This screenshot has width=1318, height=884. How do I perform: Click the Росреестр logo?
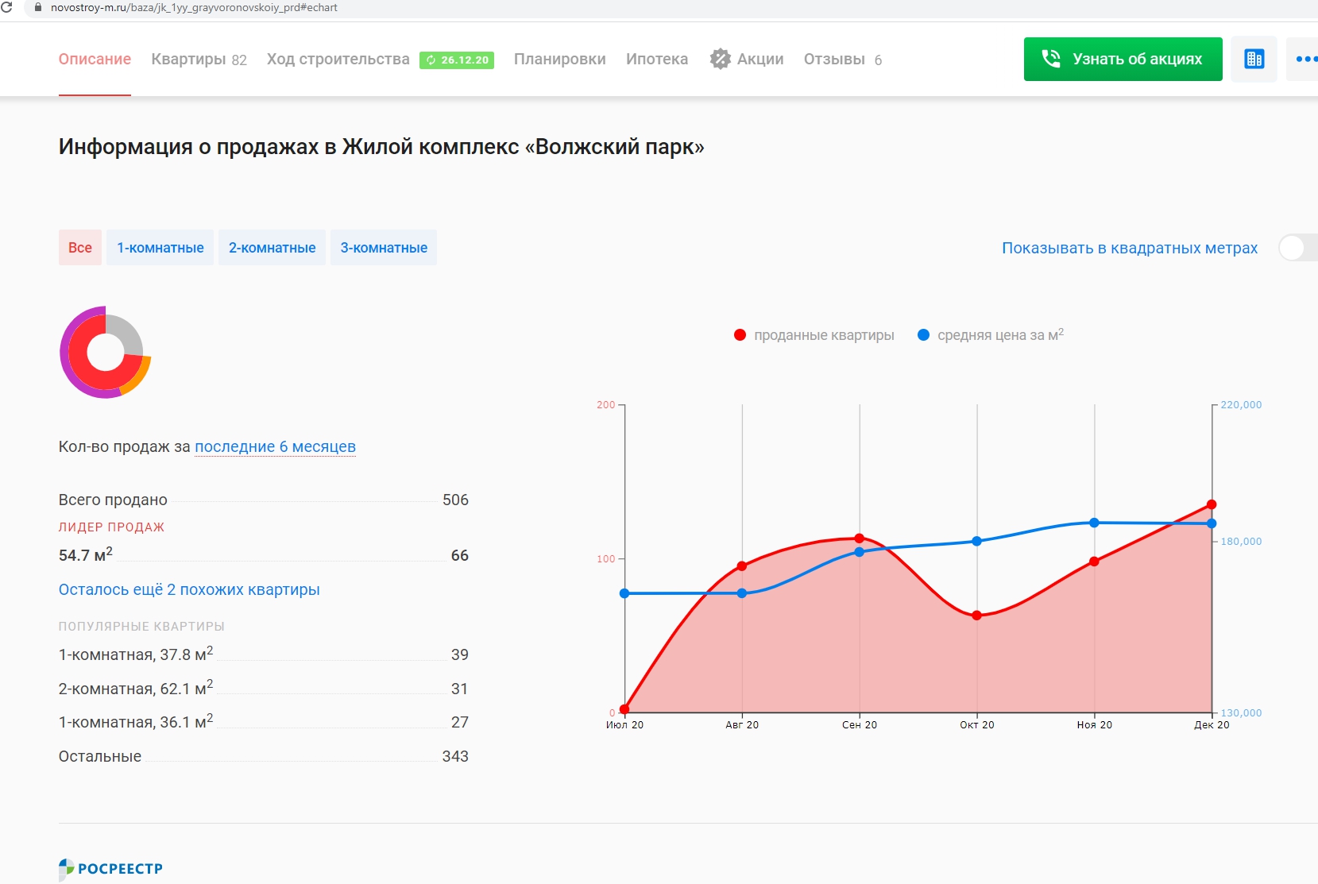(110, 869)
